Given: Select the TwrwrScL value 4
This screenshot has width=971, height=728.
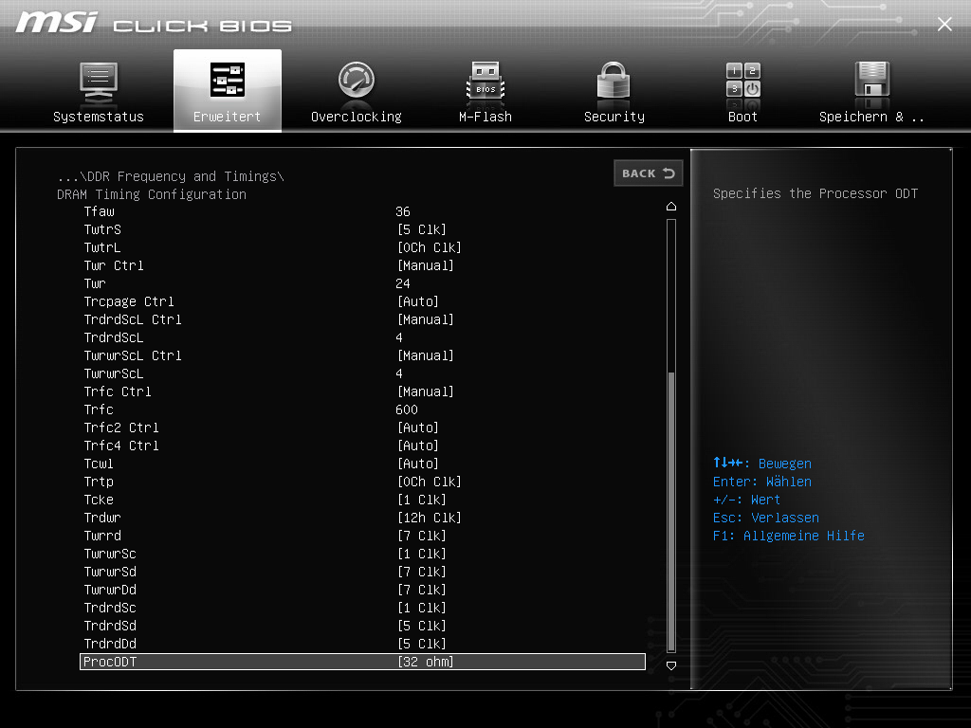Looking at the screenshot, I should pyautogui.click(x=399, y=373).
